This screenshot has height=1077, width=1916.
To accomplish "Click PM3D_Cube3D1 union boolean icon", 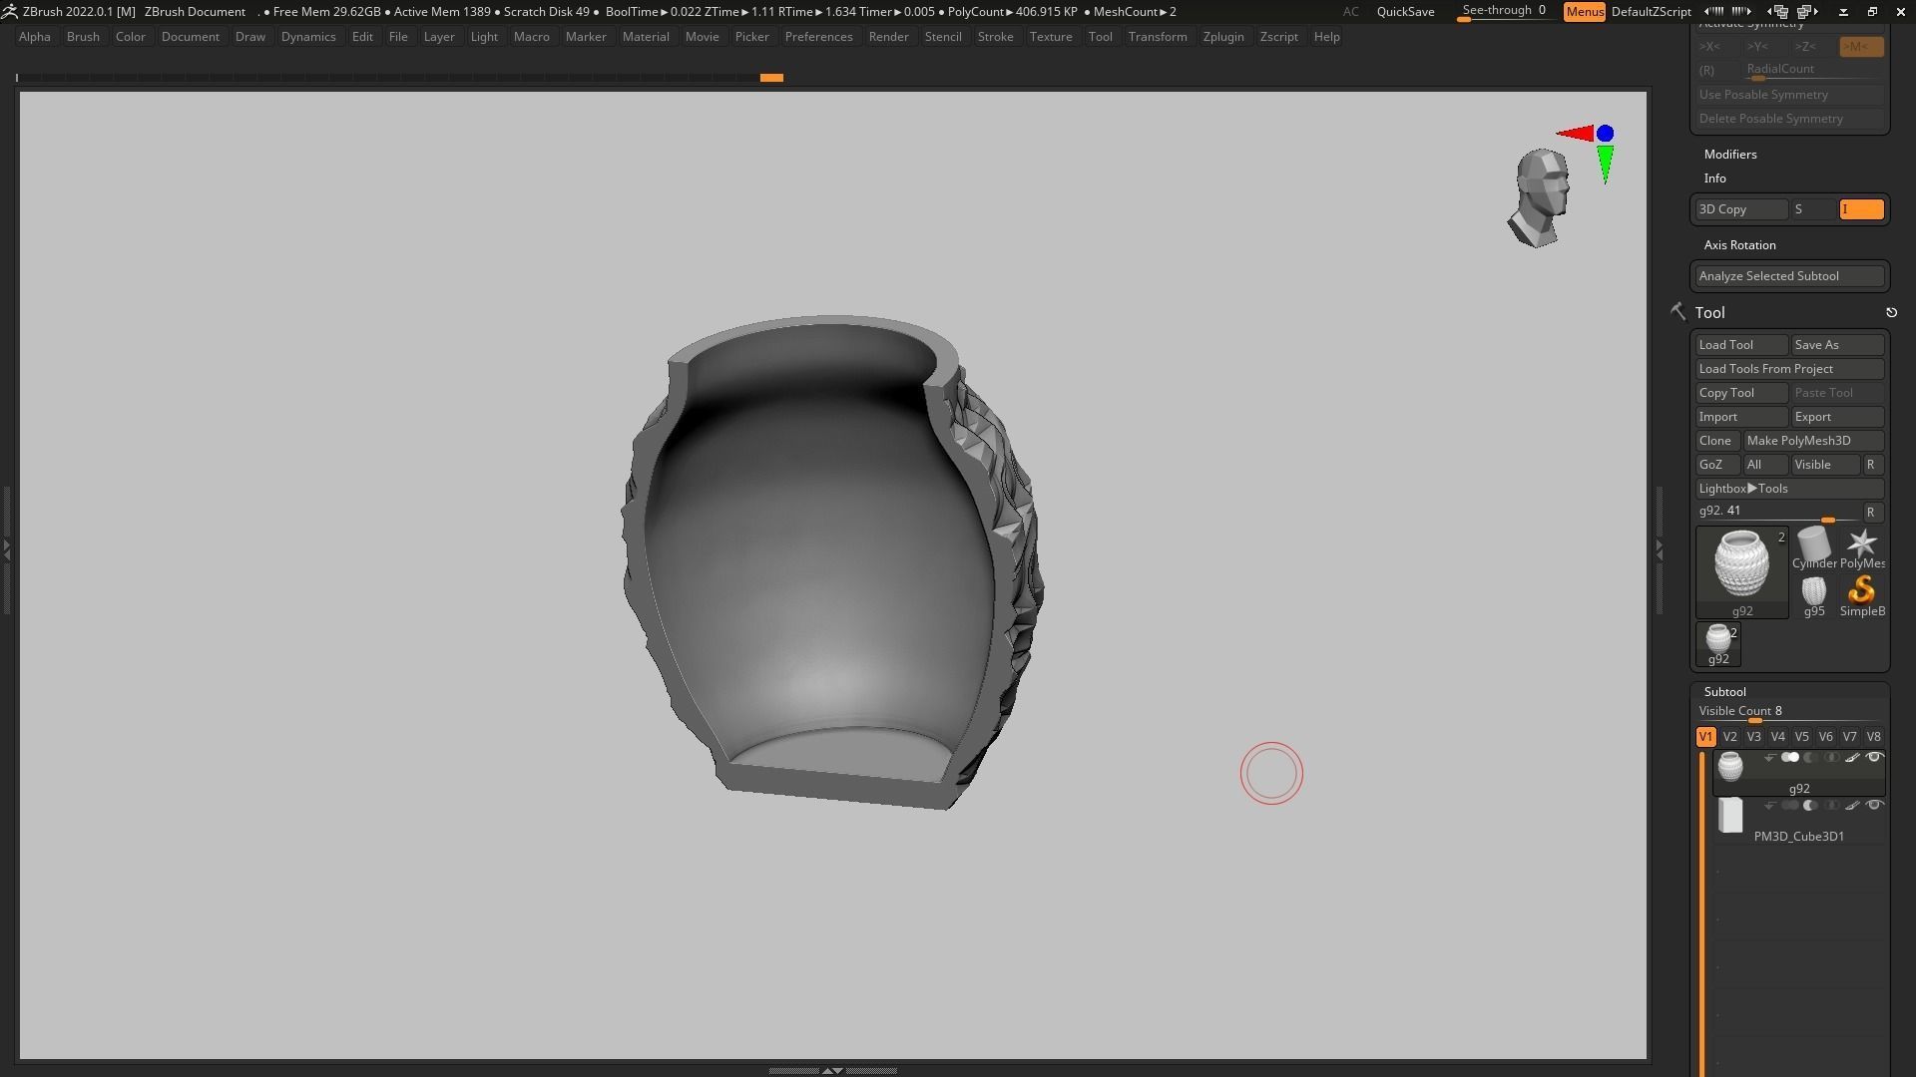I will pyautogui.click(x=1790, y=806).
